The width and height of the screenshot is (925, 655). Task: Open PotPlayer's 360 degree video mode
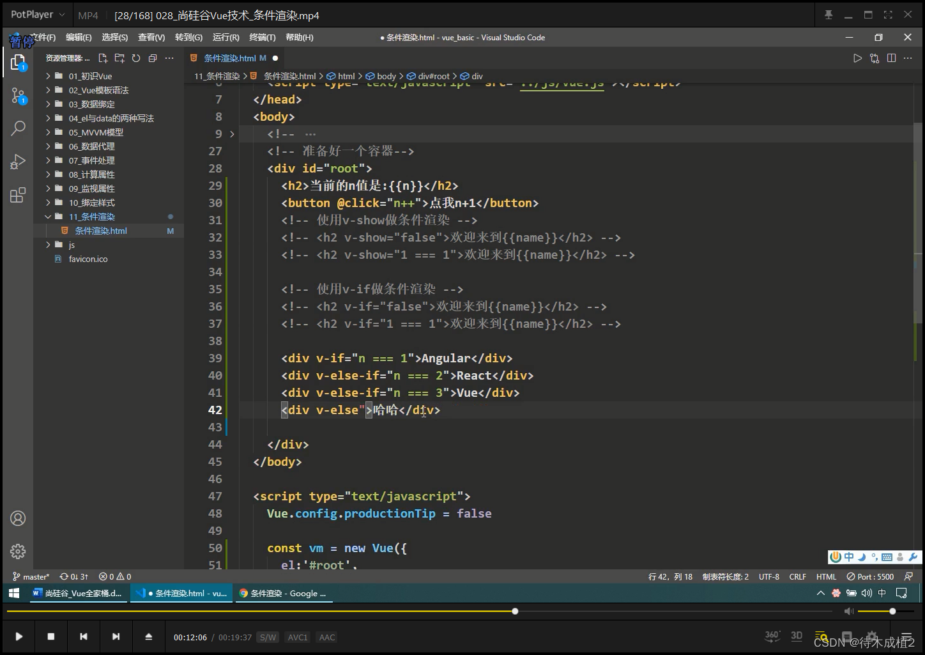tap(772, 636)
